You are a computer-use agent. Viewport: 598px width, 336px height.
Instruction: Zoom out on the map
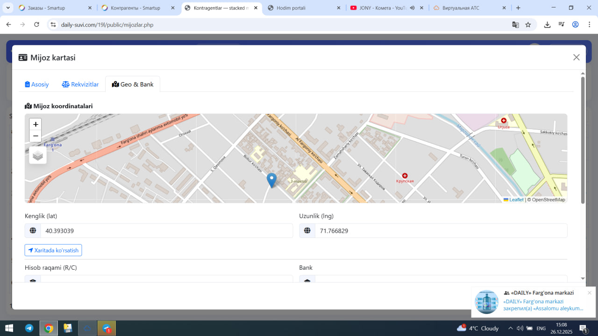(x=36, y=136)
